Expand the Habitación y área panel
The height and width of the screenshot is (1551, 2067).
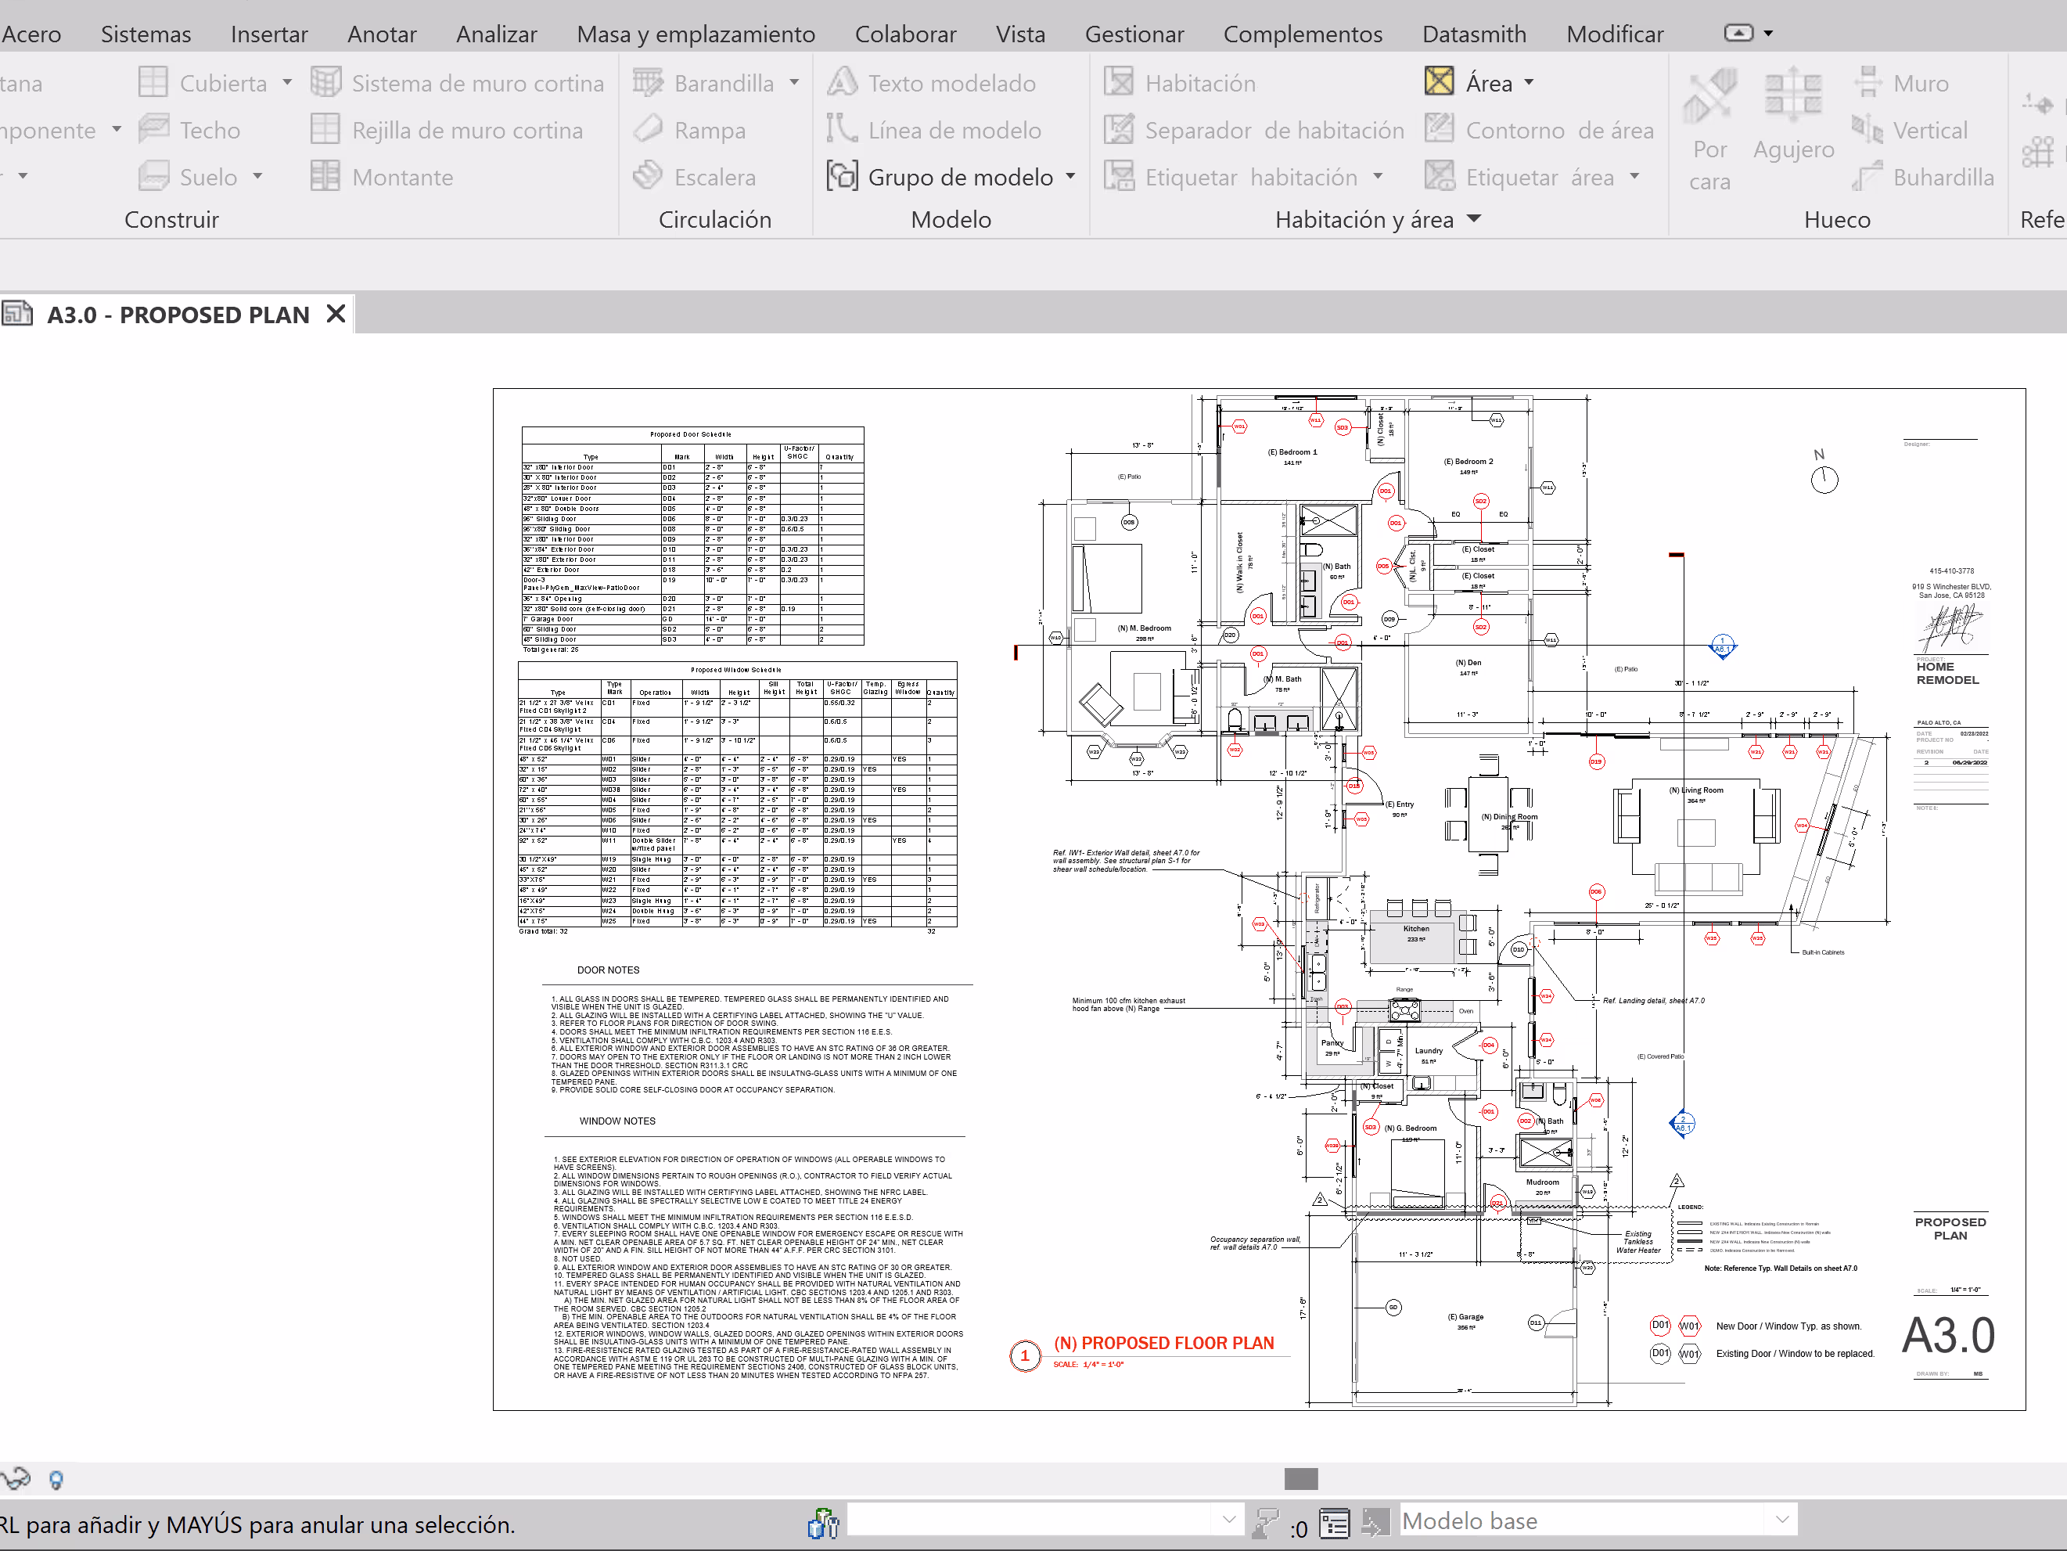tap(1474, 219)
